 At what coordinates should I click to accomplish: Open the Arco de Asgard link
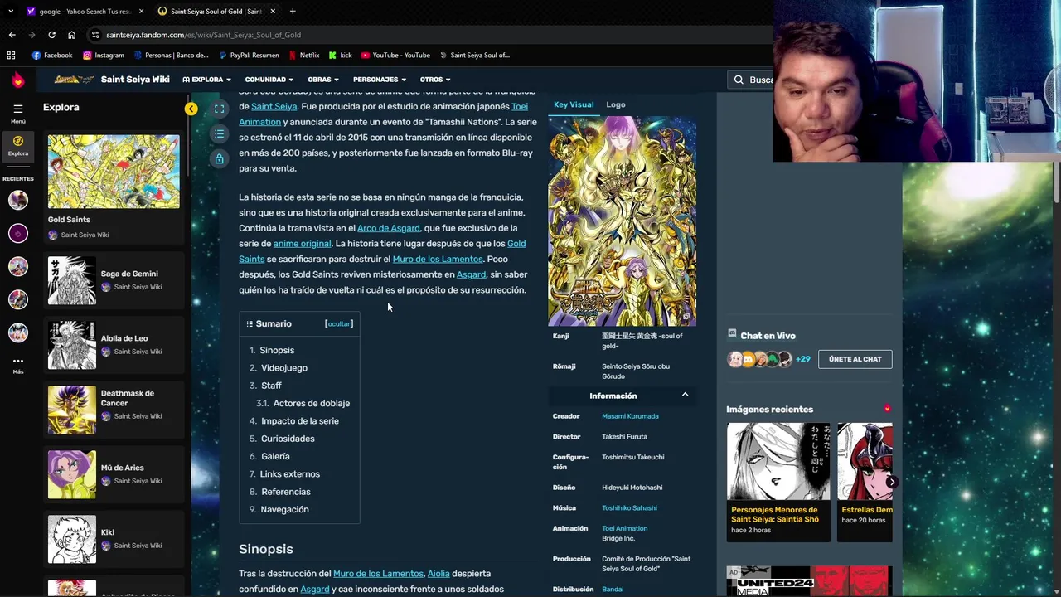pos(389,228)
